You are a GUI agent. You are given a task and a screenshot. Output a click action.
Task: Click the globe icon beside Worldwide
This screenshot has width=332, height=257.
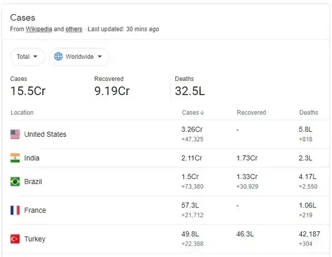(x=58, y=56)
